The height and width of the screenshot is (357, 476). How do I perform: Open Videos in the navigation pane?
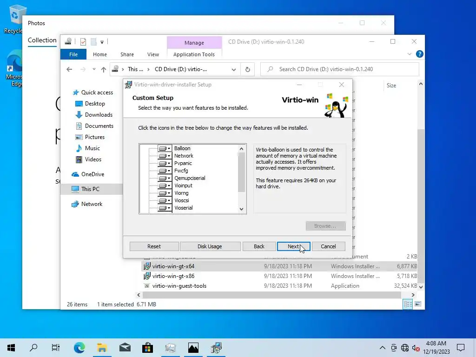click(x=88, y=159)
